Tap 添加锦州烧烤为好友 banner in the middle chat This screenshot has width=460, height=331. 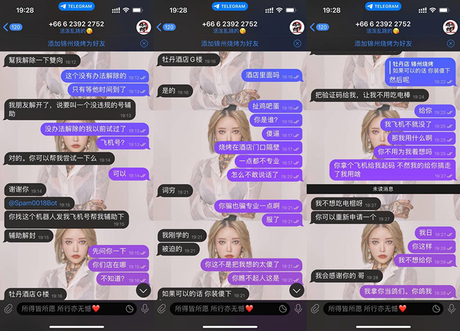pos(229,43)
